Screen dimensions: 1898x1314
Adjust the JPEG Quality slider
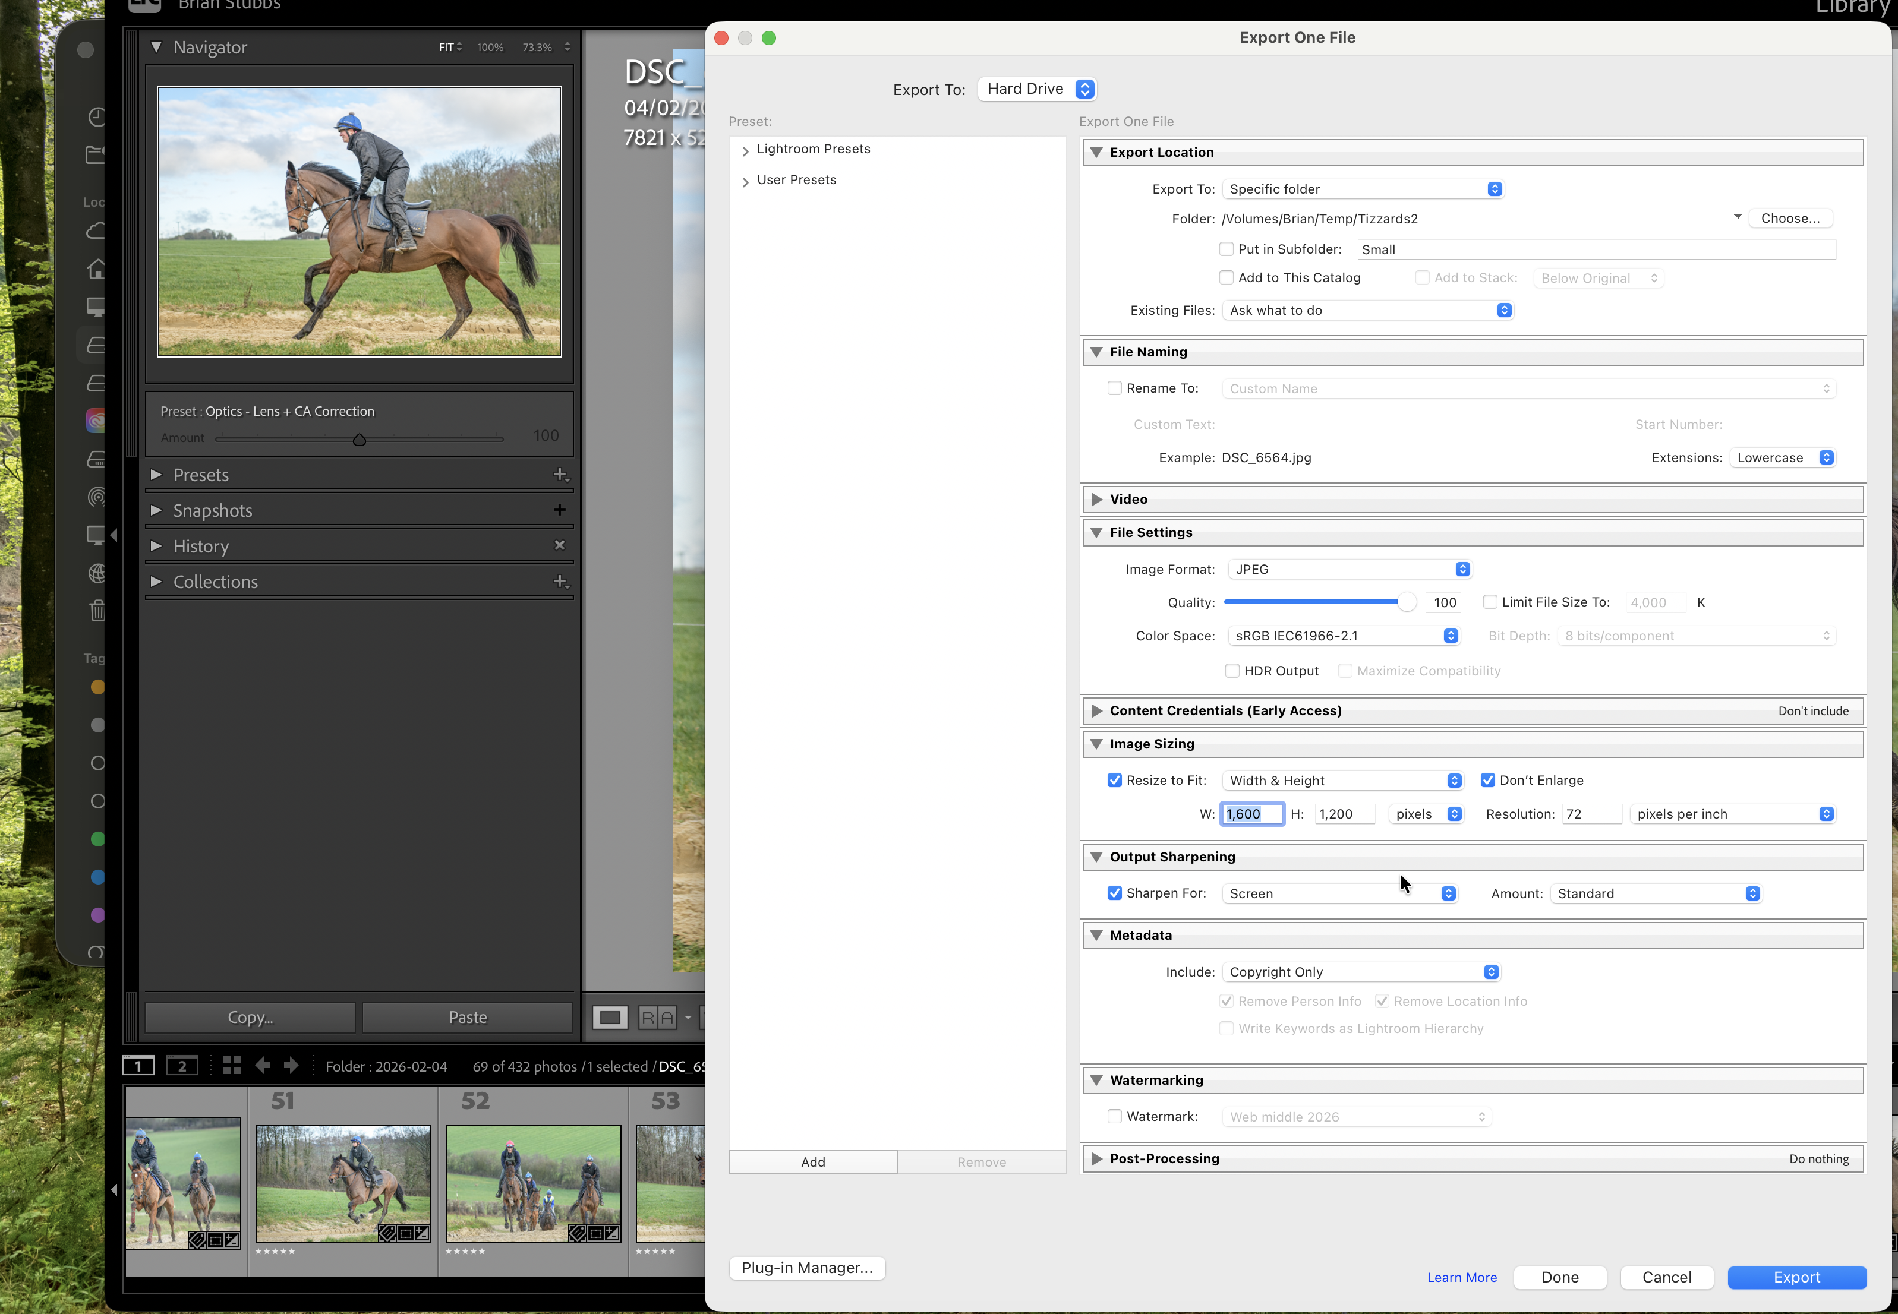click(x=1405, y=602)
